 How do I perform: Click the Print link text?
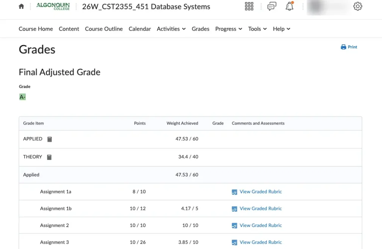tap(352, 47)
